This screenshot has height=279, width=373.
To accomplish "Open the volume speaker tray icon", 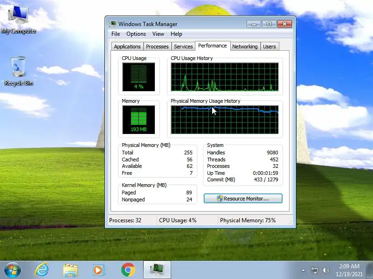I will [x=325, y=270].
